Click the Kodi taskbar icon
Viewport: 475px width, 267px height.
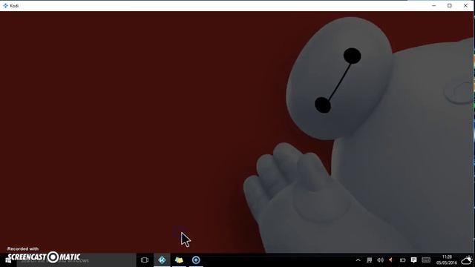[x=162, y=260]
